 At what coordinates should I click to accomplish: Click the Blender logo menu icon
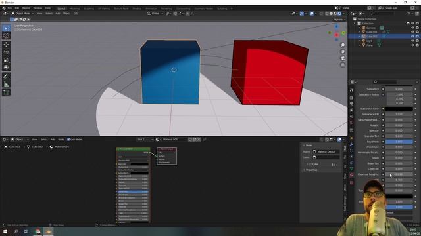pyautogui.click(x=4, y=8)
